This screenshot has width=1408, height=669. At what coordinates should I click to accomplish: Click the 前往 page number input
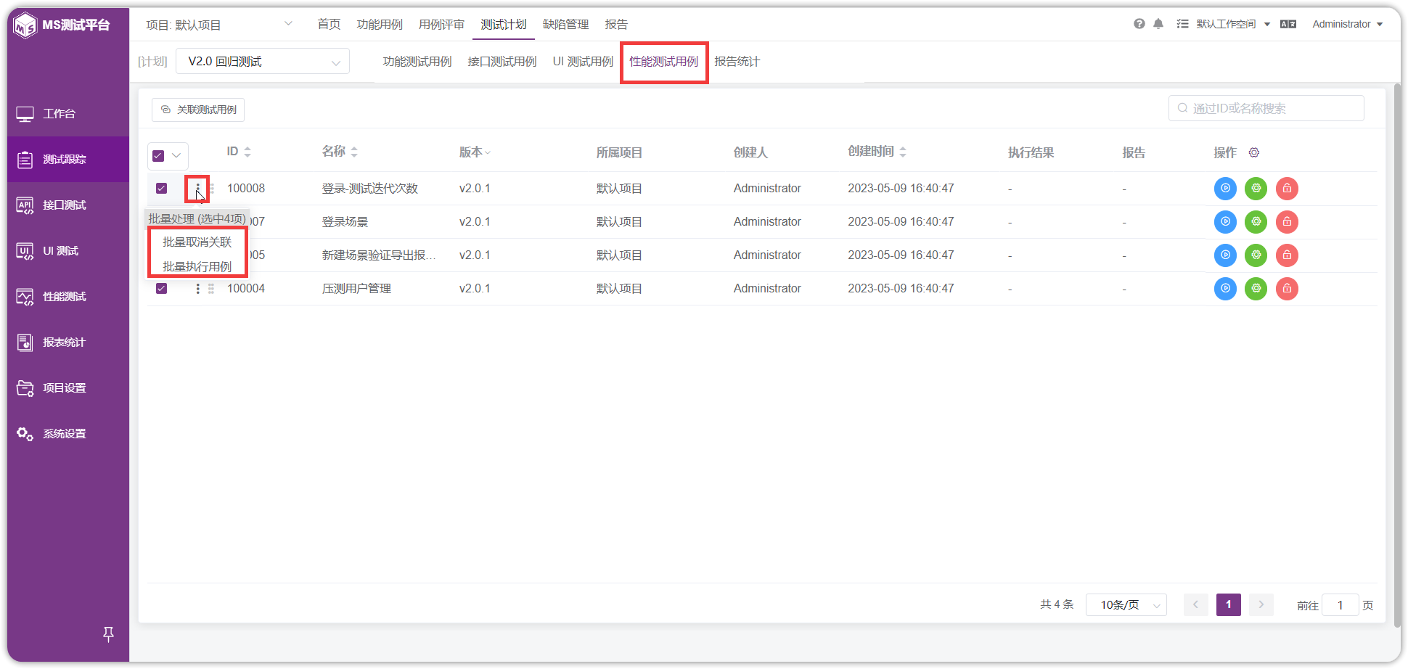click(1341, 605)
